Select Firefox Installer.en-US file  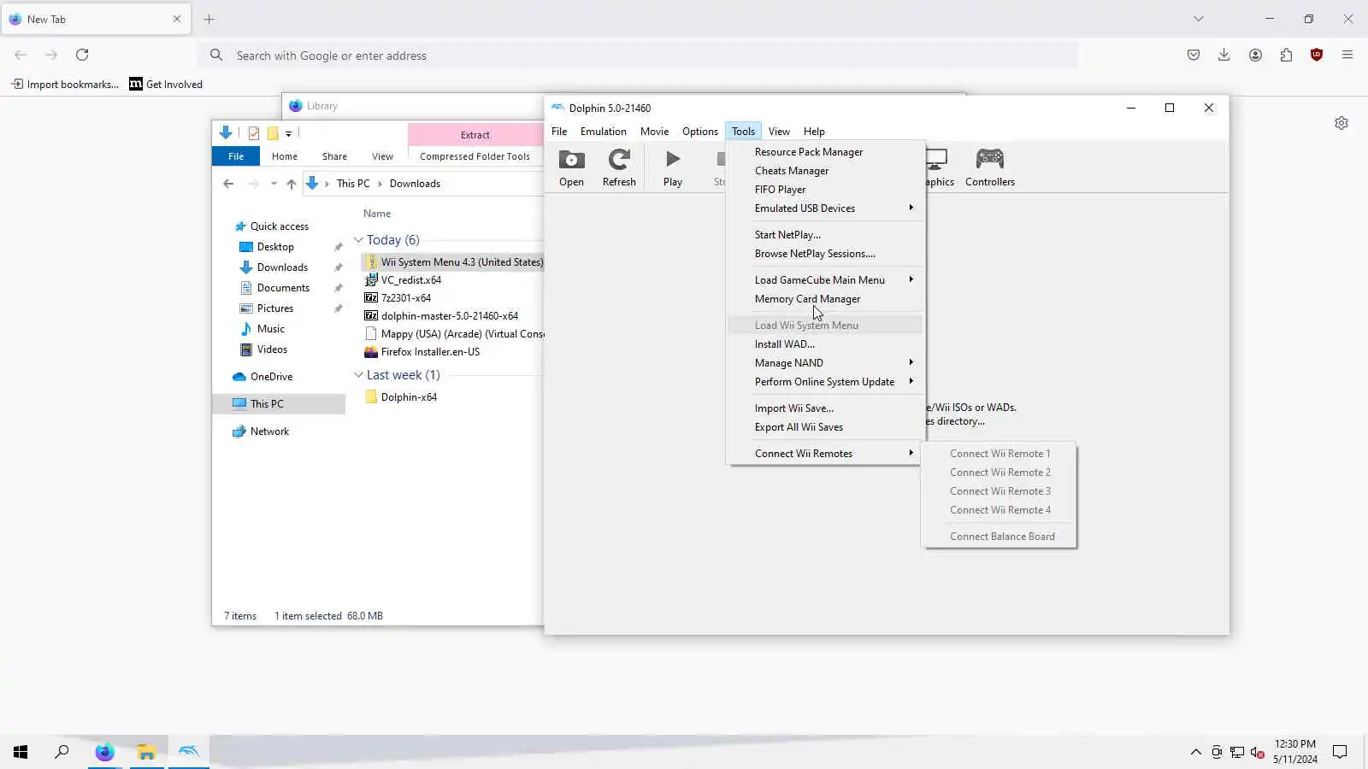(430, 352)
